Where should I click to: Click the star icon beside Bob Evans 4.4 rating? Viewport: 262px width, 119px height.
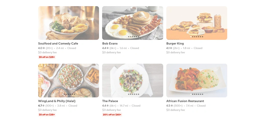[x=108, y=48]
